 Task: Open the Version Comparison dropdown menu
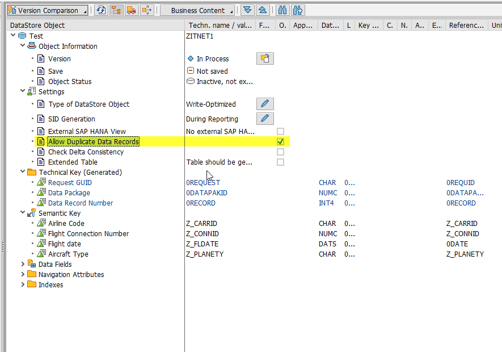click(48, 10)
